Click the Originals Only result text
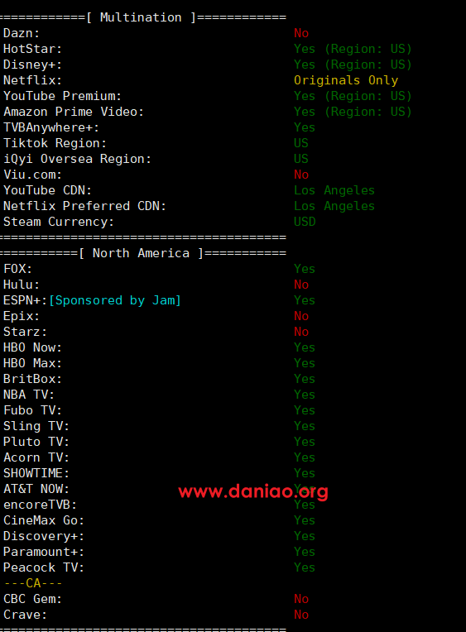The width and height of the screenshot is (466, 632). [x=346, y=80]
